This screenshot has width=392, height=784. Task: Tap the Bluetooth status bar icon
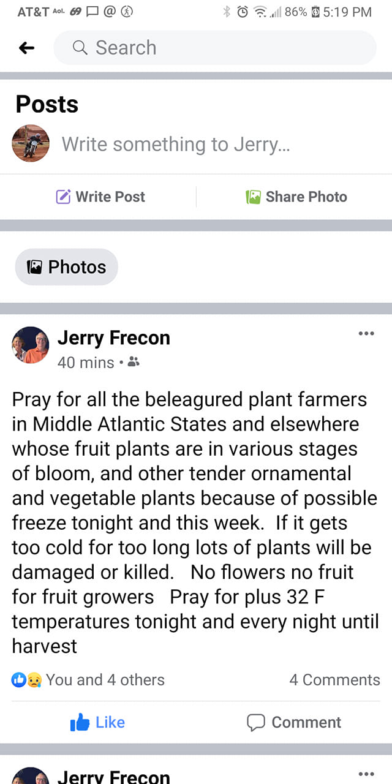click(227, 12)
